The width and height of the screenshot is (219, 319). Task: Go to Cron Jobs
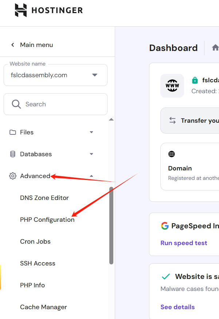pos(35,241)
